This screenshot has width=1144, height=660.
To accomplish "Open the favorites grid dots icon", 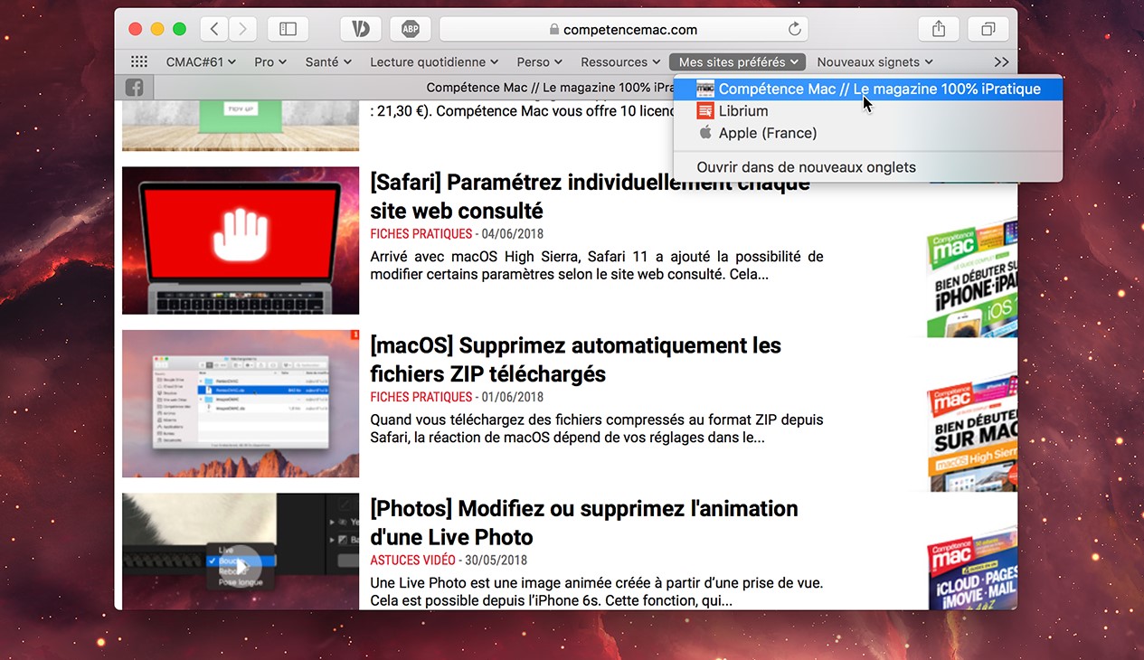I will tap(139, 61).
